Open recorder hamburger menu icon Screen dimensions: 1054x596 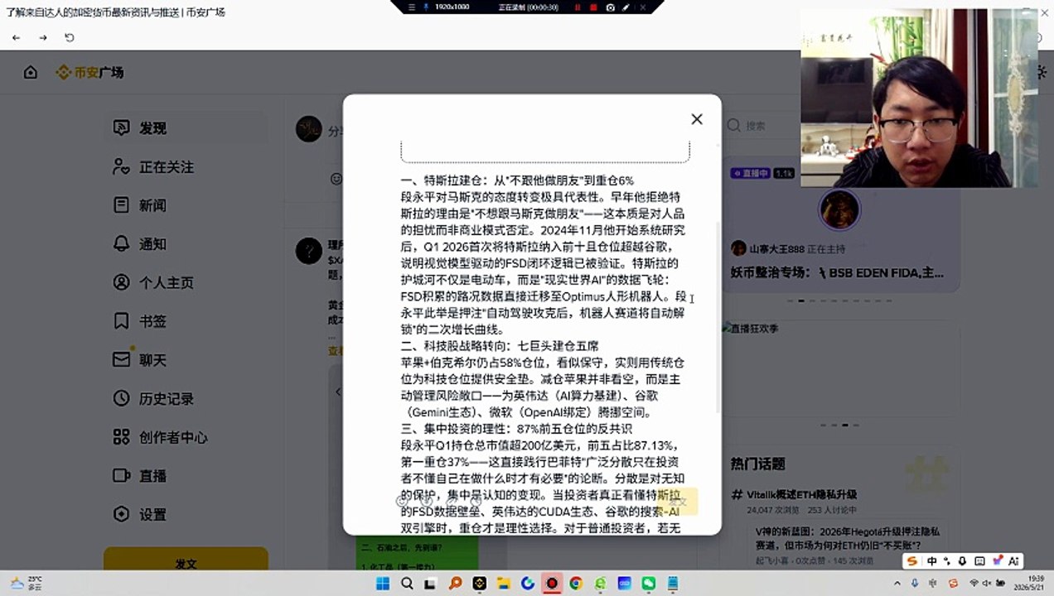click(412, 7)
